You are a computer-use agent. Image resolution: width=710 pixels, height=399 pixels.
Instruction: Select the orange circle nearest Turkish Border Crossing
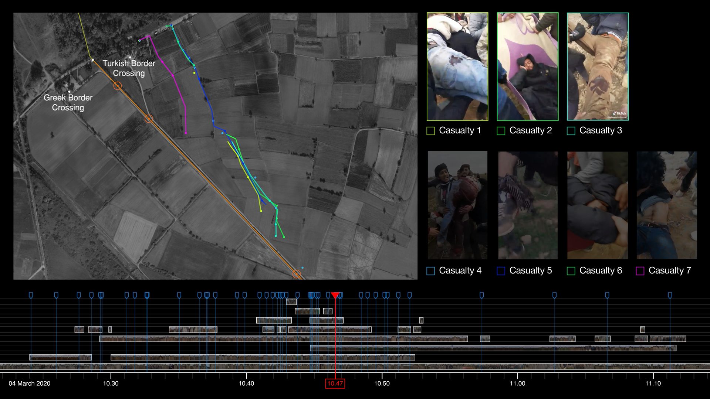coord(117,86)
